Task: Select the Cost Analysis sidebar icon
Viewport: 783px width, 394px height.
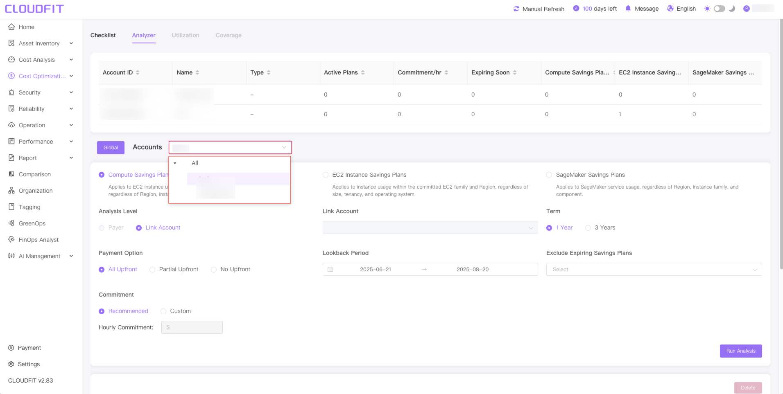Action: pos(11,60)
